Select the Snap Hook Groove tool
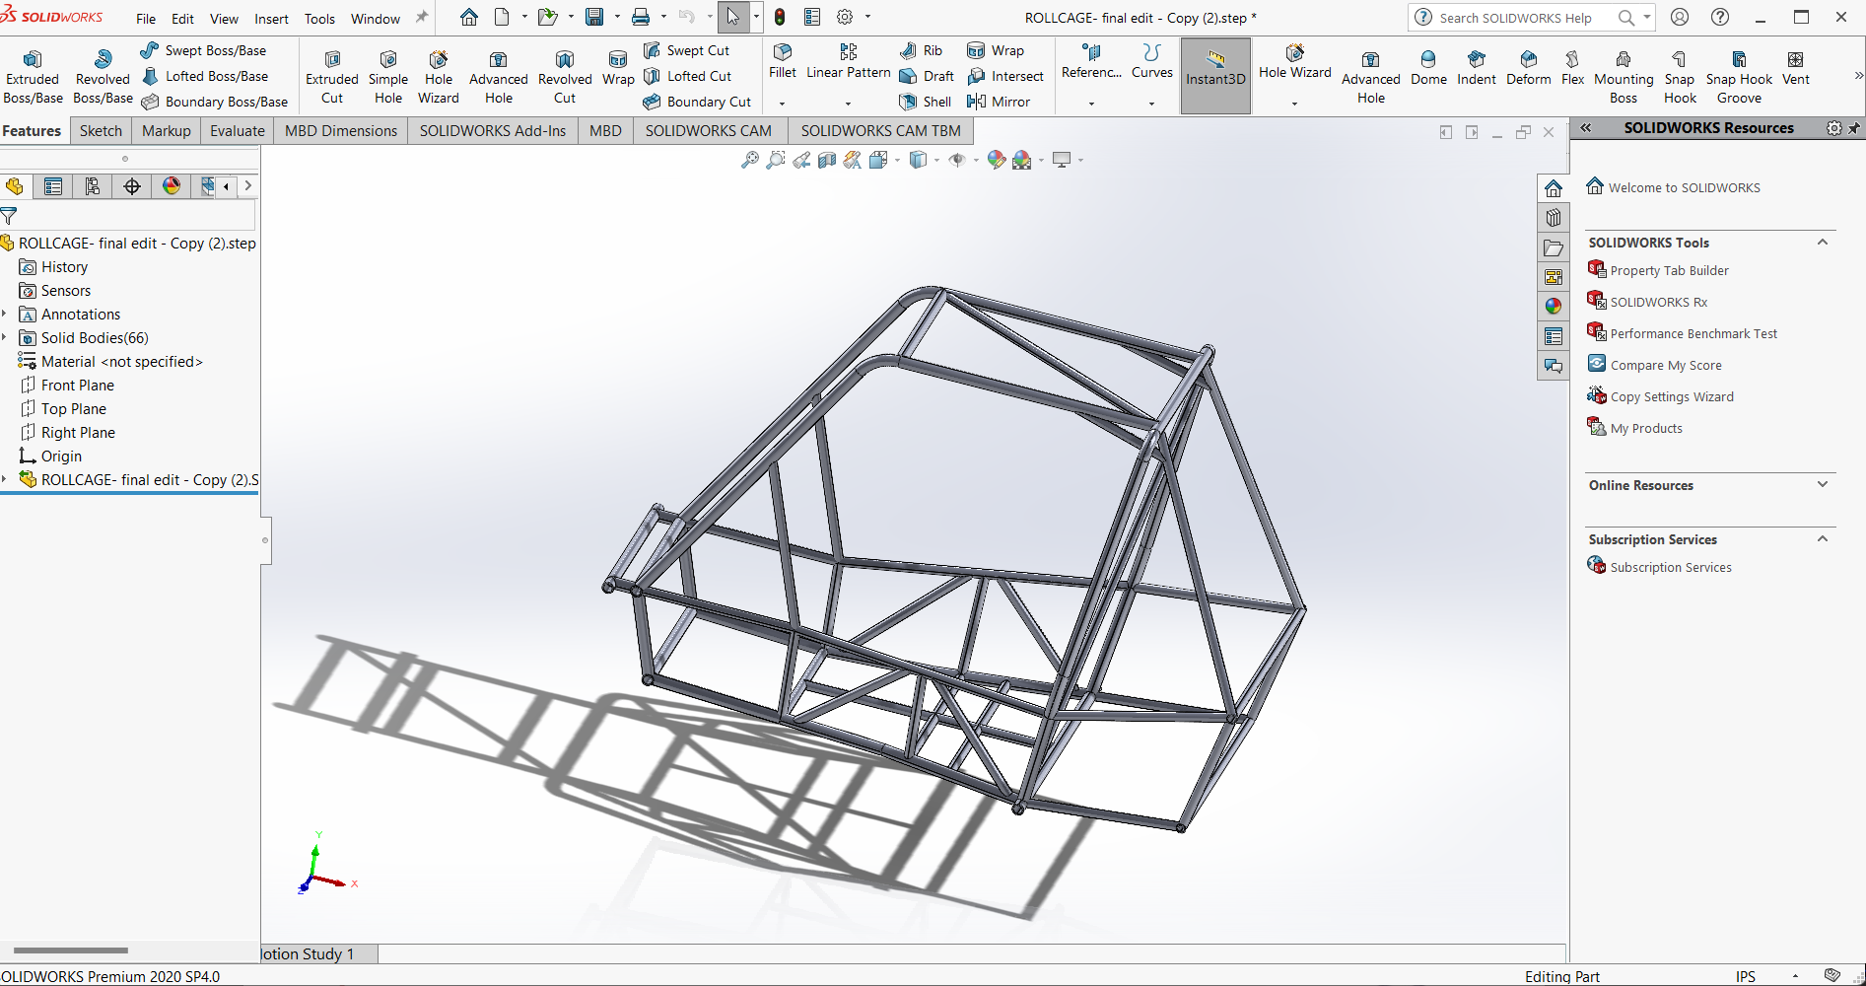The image size is (1866, 986). tap(1739, 77)
